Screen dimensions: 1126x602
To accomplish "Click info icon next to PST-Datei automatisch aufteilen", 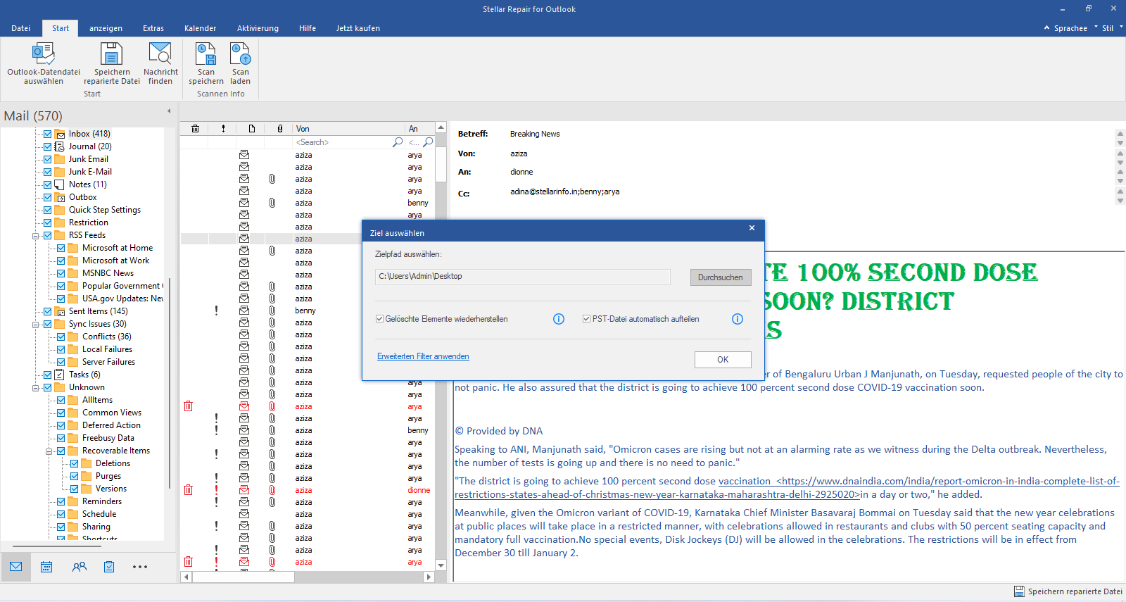I will [738, 319].
